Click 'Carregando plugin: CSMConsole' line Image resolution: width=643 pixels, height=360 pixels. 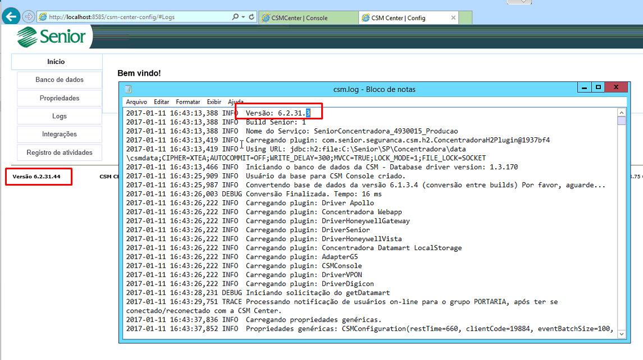304,266
